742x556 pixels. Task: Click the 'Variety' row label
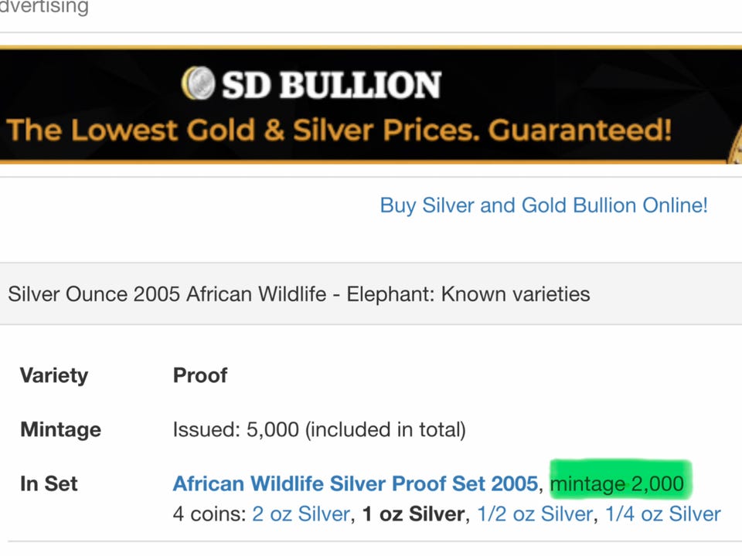[54, 376]
